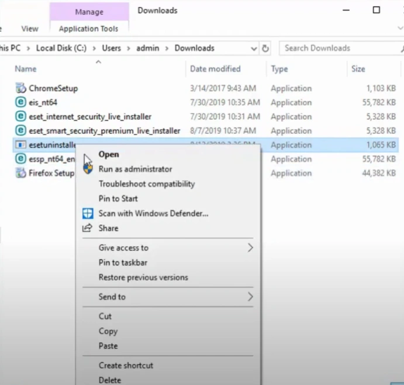Viewport: 404px width, 385px height.
Task: Maximize the Downloads window
Action: (377, 10)
